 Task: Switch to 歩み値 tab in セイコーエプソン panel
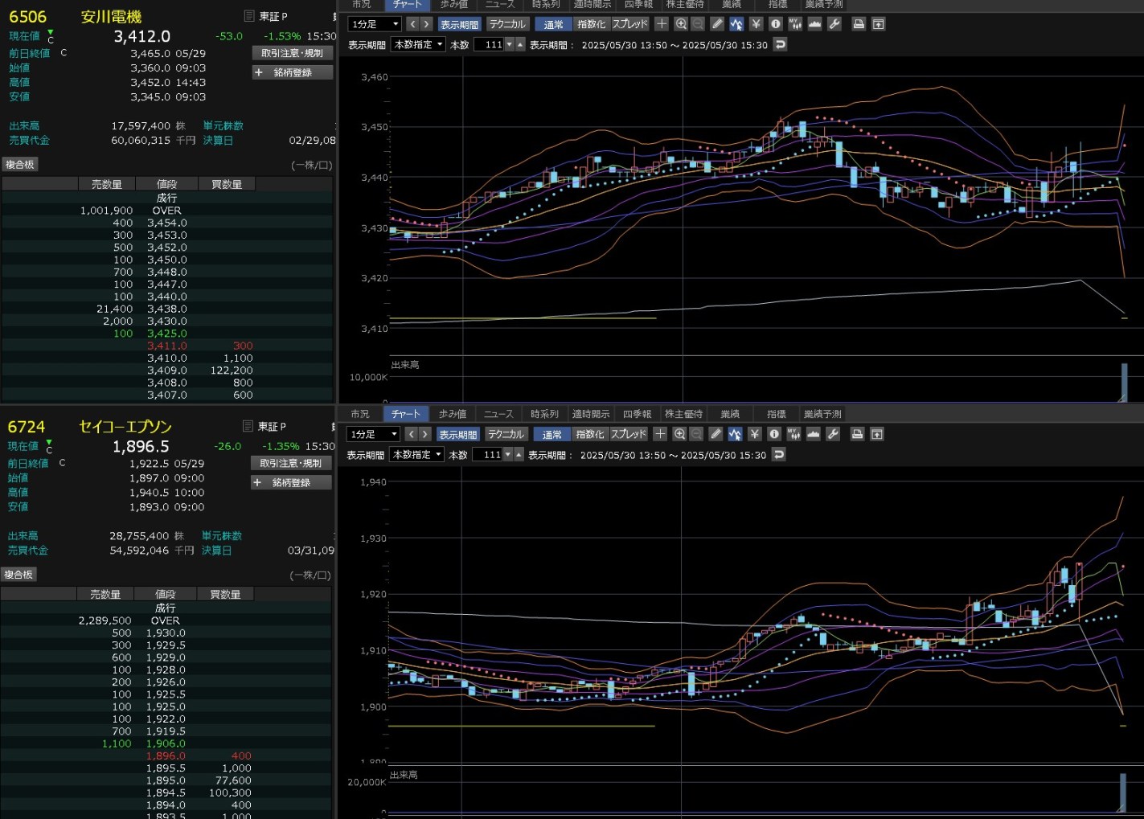[453, 414]
